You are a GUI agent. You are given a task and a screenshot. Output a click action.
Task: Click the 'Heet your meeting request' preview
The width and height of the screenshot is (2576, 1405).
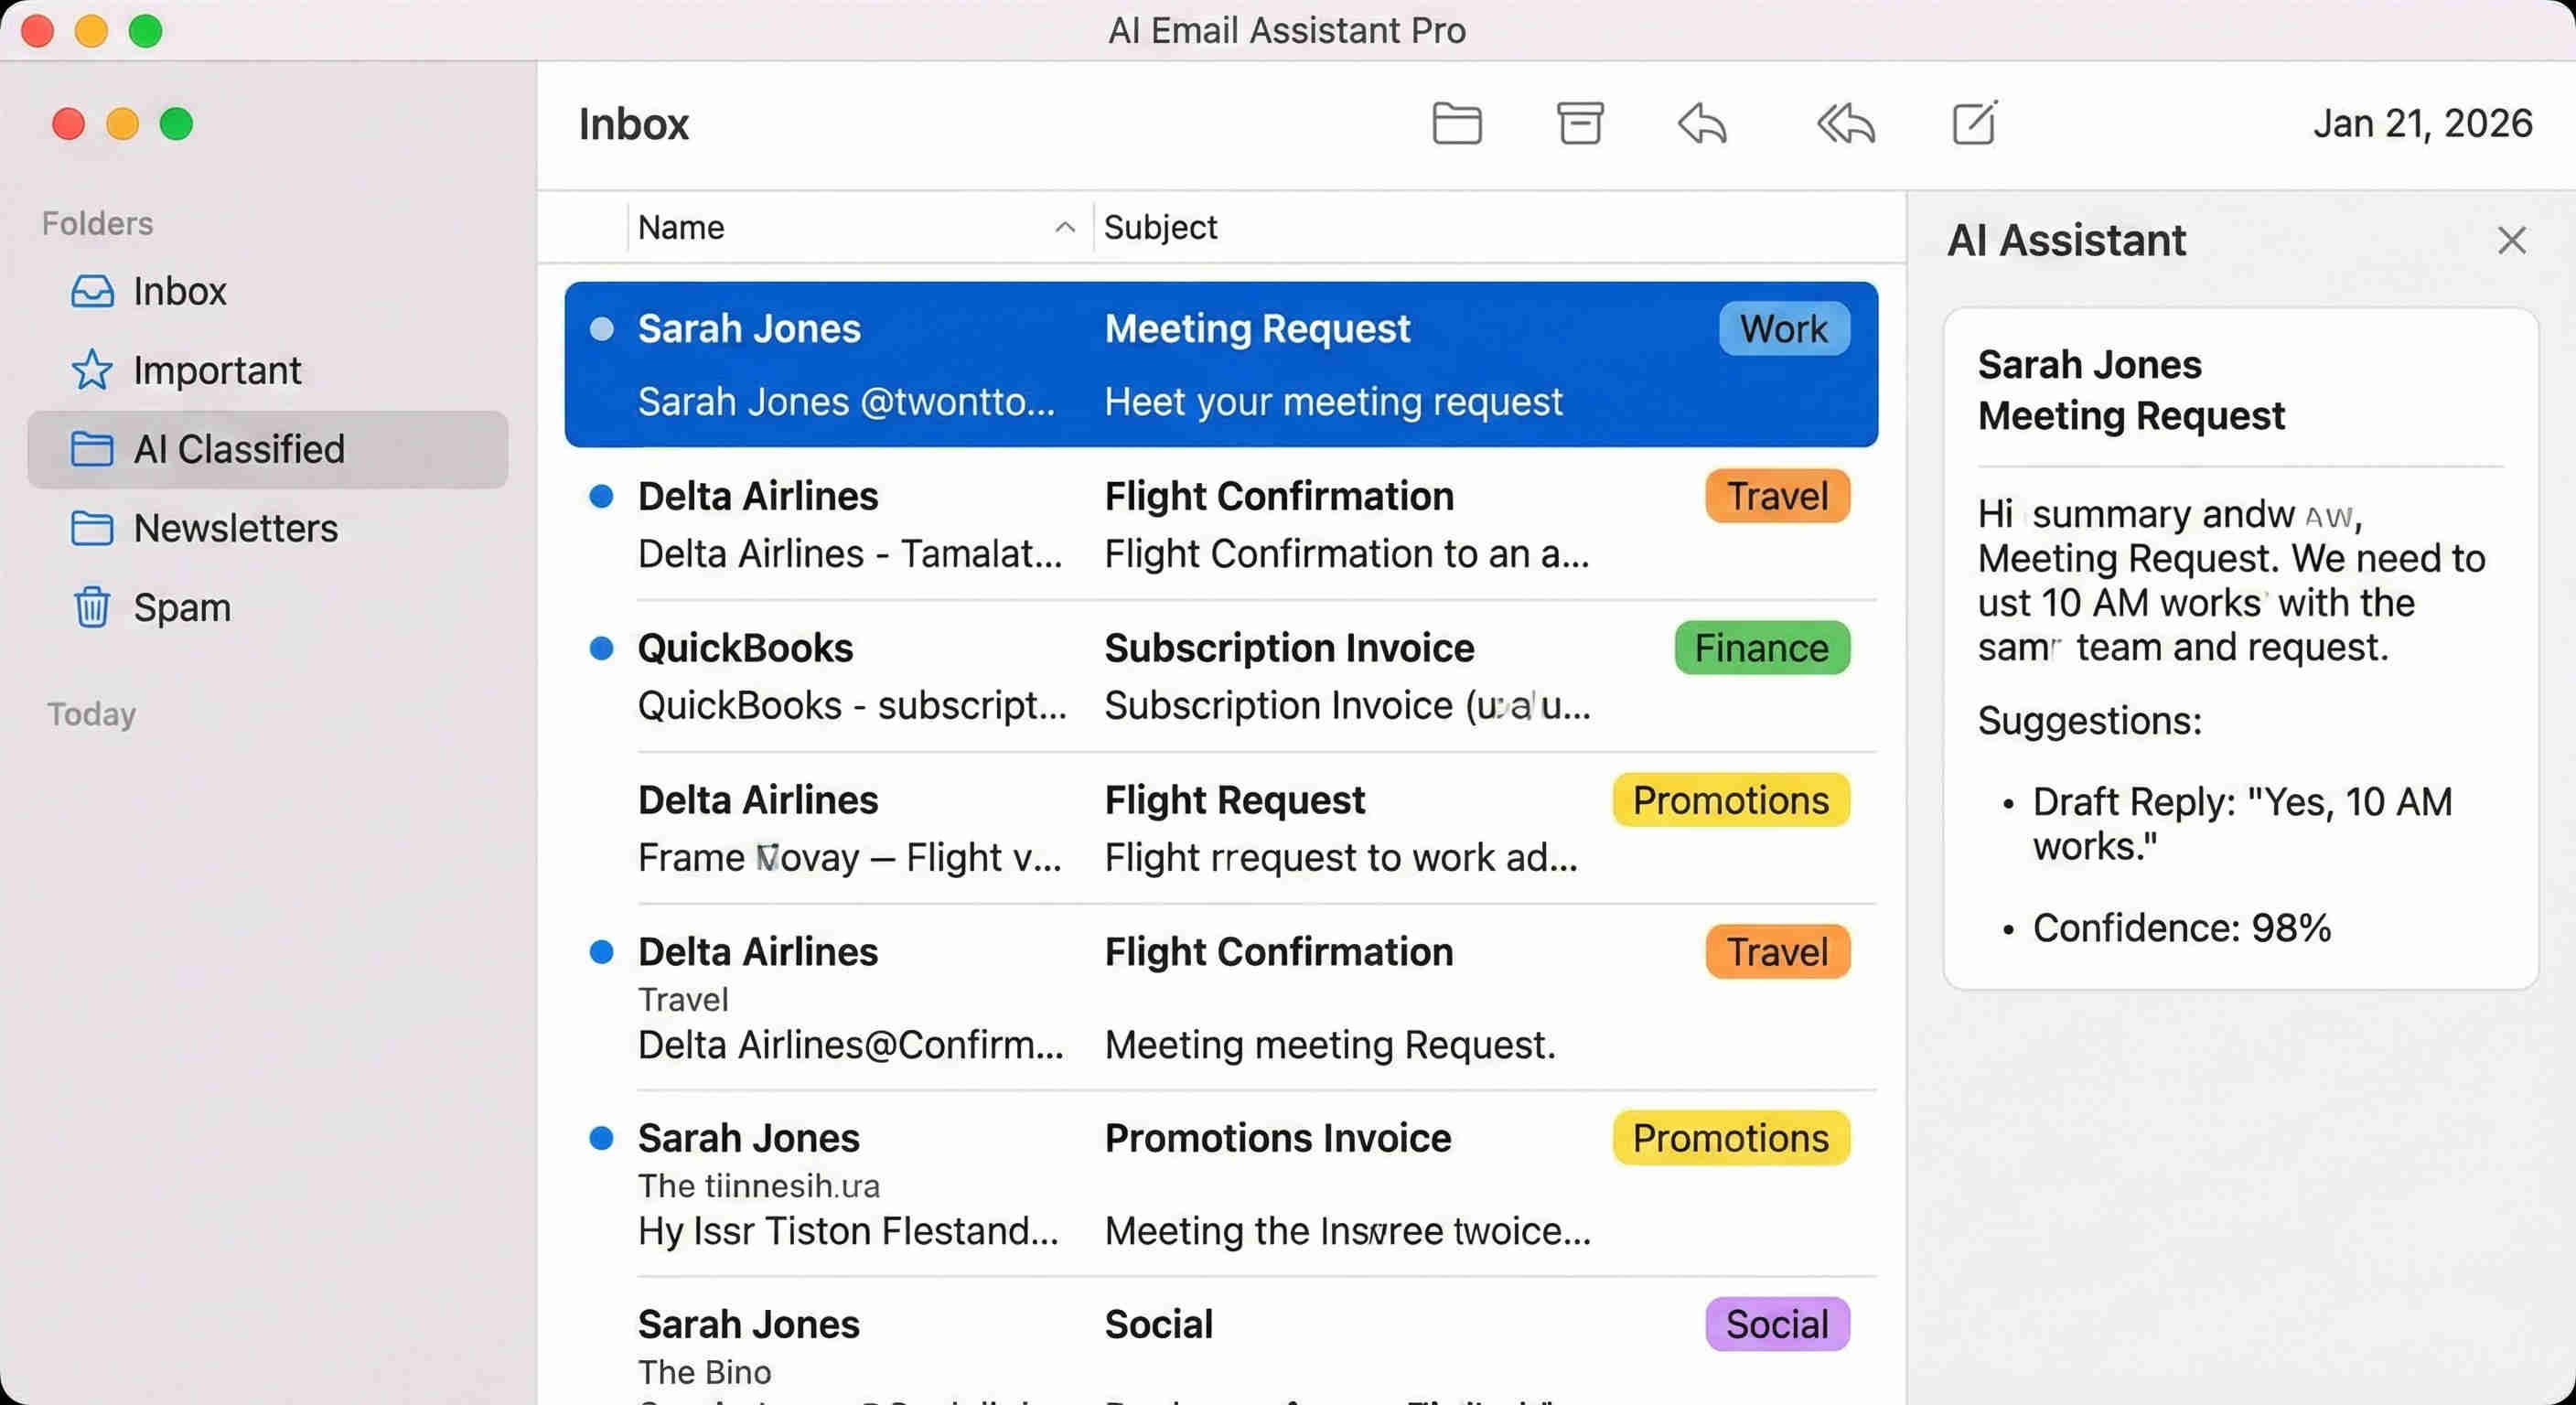[1333, 402]
